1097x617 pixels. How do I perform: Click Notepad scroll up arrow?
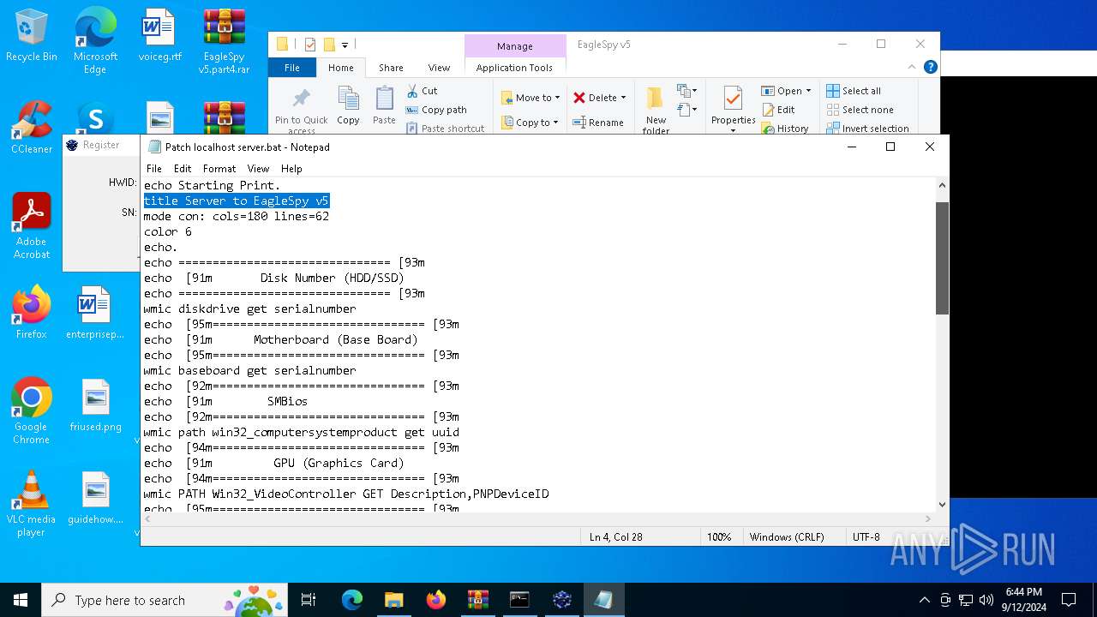pyautogui.click(x=942, y=185)
